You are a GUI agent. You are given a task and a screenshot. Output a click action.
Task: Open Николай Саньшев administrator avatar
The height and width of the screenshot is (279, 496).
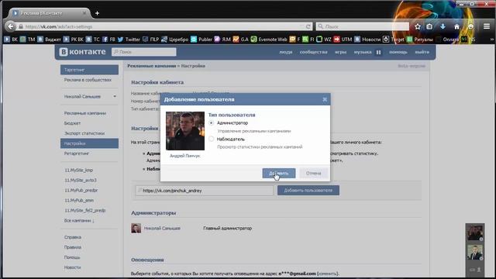click(136, 228)
